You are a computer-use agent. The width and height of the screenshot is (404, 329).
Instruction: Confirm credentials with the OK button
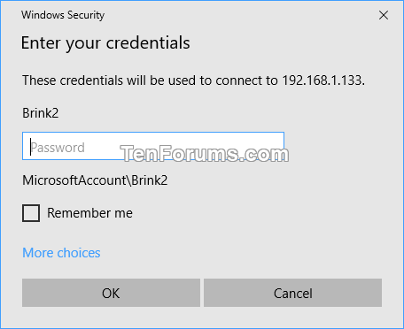coord(111,293)
